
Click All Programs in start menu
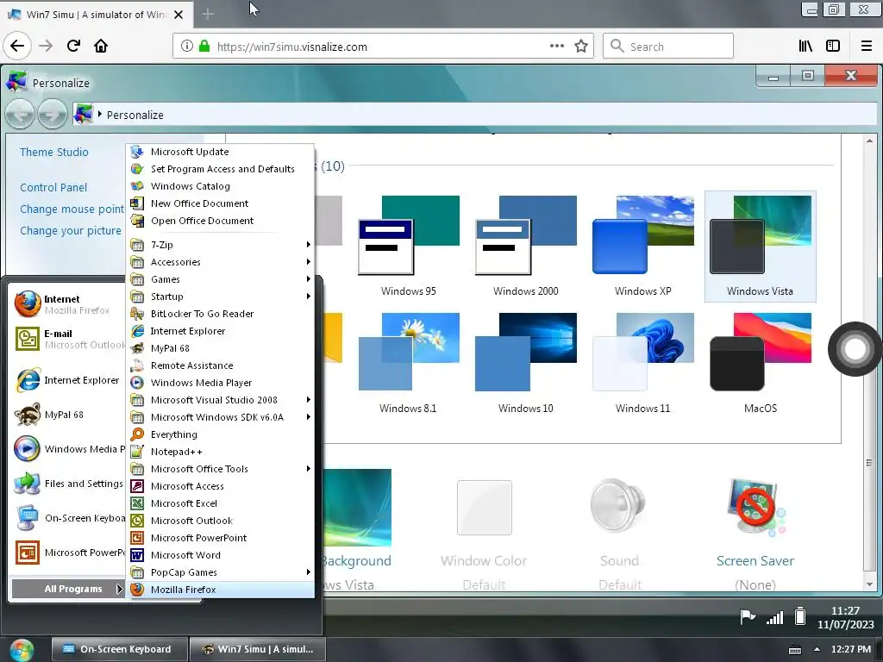(67, 589)
